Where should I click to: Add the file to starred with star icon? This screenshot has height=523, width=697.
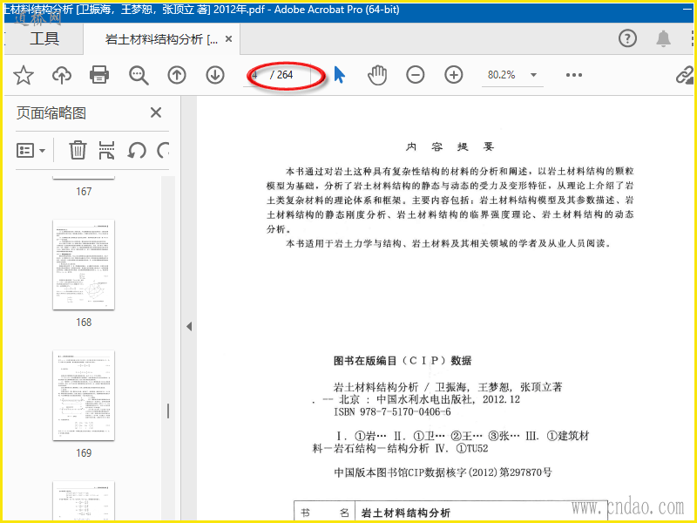pos(24,75)
